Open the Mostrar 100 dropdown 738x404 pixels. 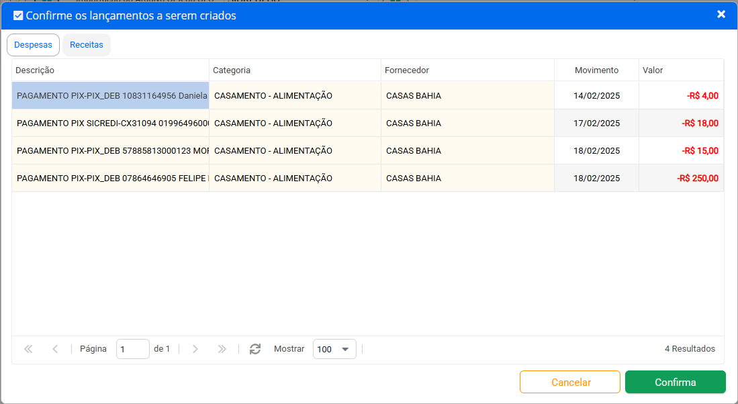tap(334, 349)
